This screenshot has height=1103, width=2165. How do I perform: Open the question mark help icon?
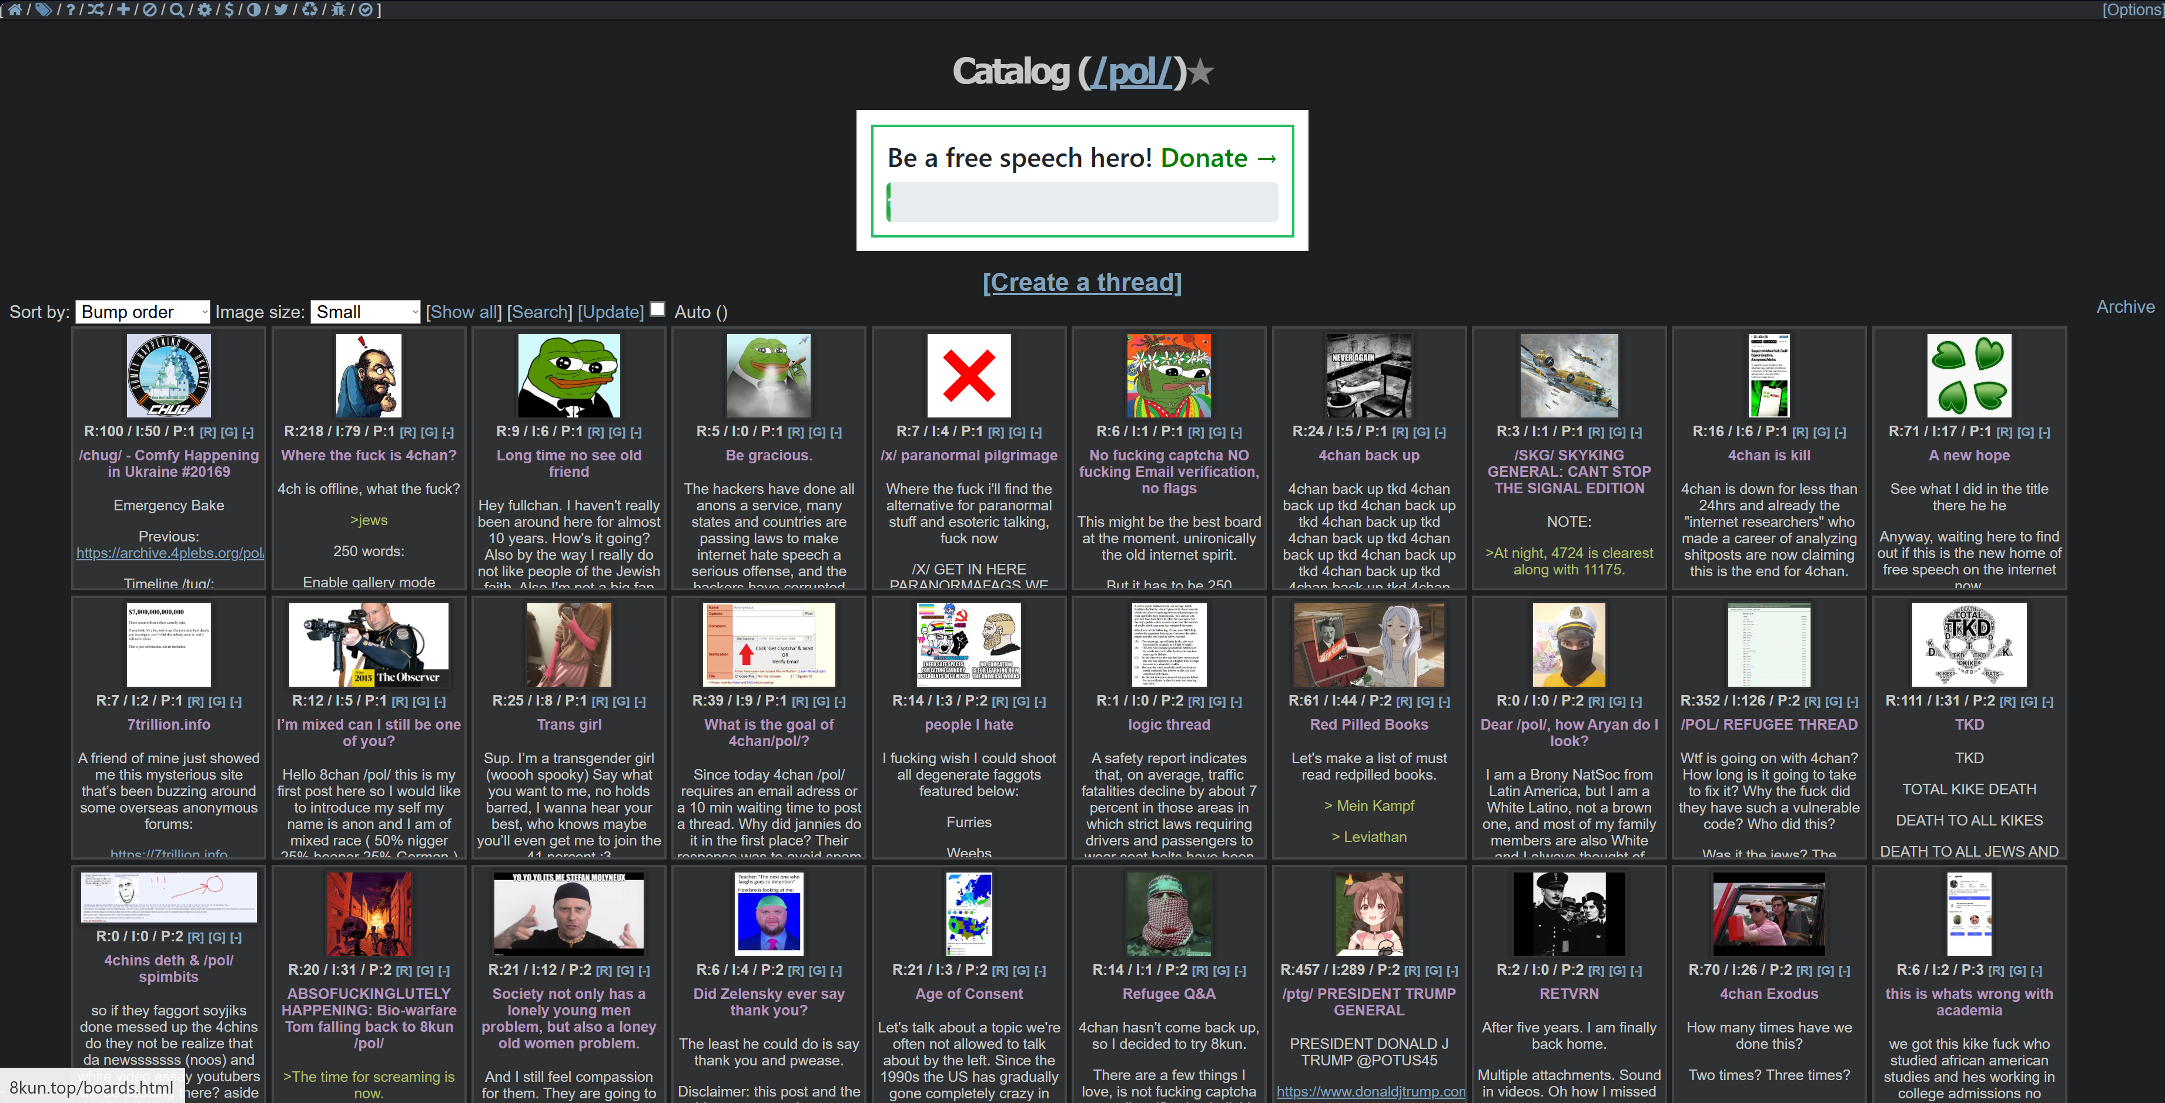tap(71, 9)
